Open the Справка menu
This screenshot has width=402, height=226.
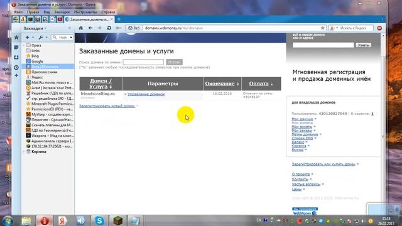click(108, 12)
